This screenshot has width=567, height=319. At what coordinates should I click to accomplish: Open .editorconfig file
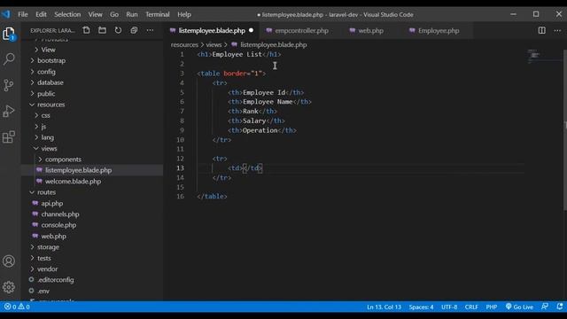coord(55,280)
